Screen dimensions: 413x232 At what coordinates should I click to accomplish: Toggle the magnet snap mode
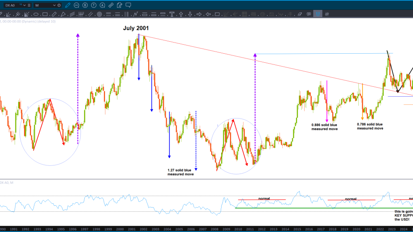tap(318, 14)
